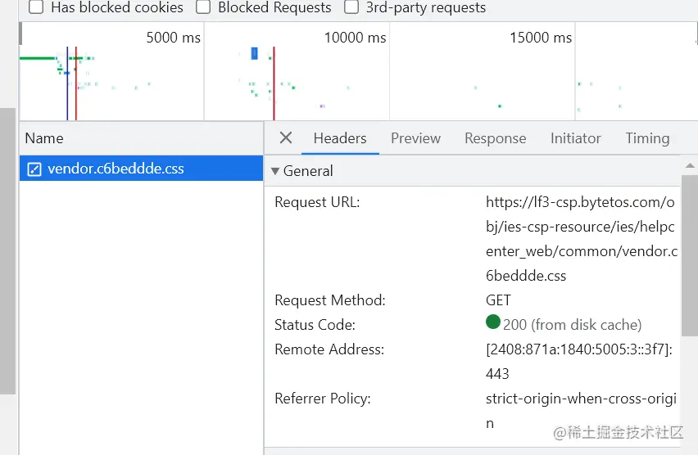The image size is (698, 455).
Task: View the Timing tab
Action: (647, 138)
